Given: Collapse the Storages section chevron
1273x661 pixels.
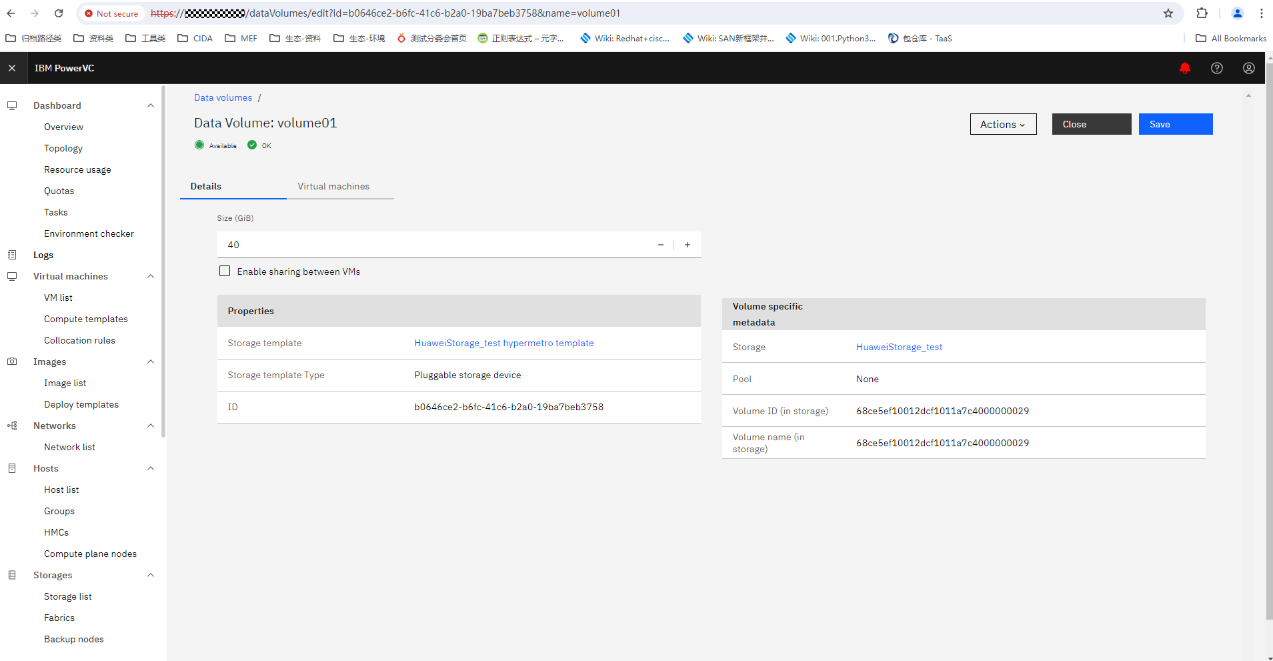Looking at the screenshot, I should (x=151, y=575).
